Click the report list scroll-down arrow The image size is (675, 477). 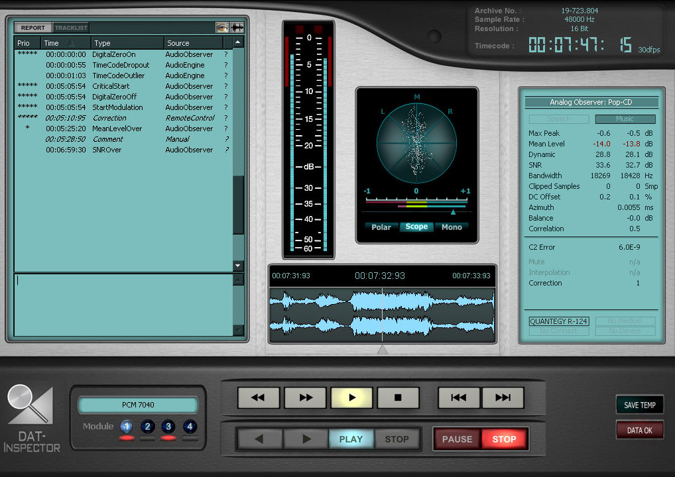tap(238, 266)
